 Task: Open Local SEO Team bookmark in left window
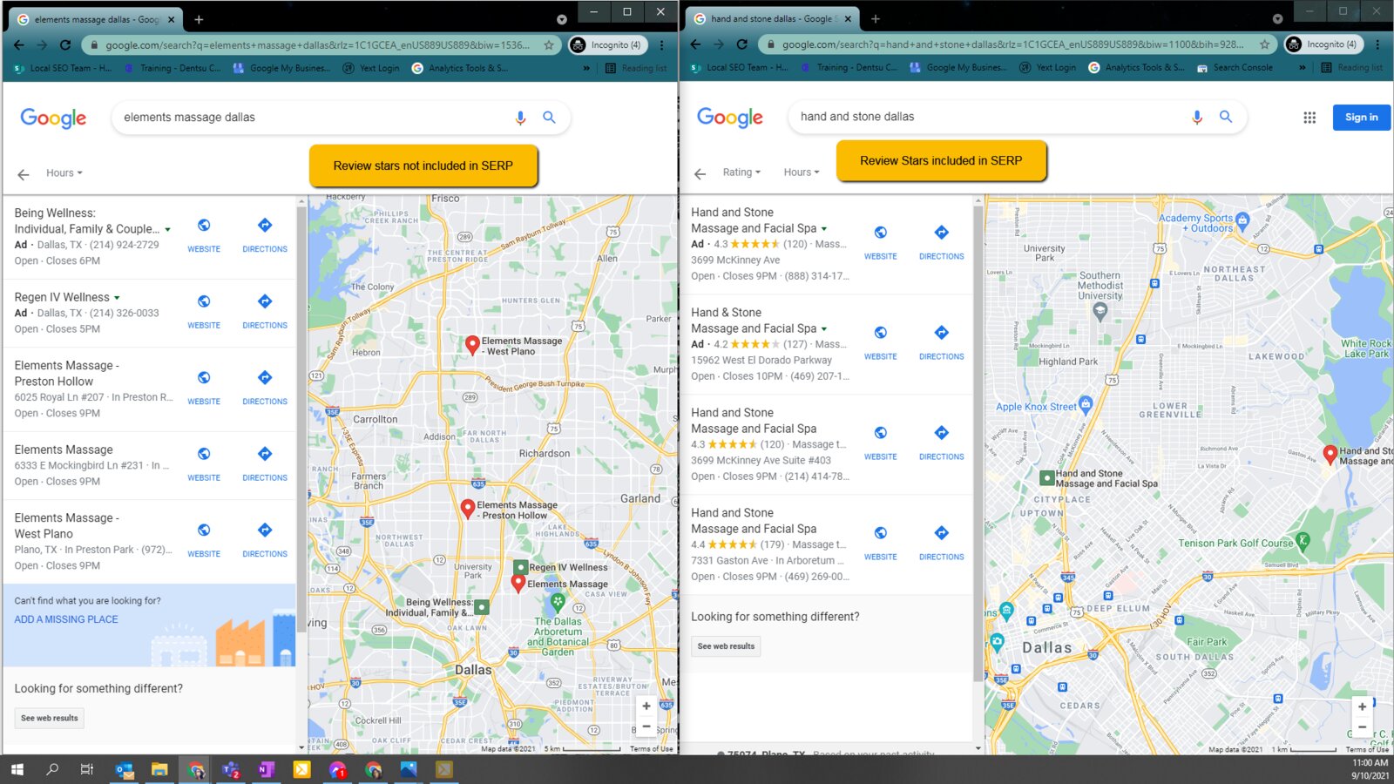point(63,68)
